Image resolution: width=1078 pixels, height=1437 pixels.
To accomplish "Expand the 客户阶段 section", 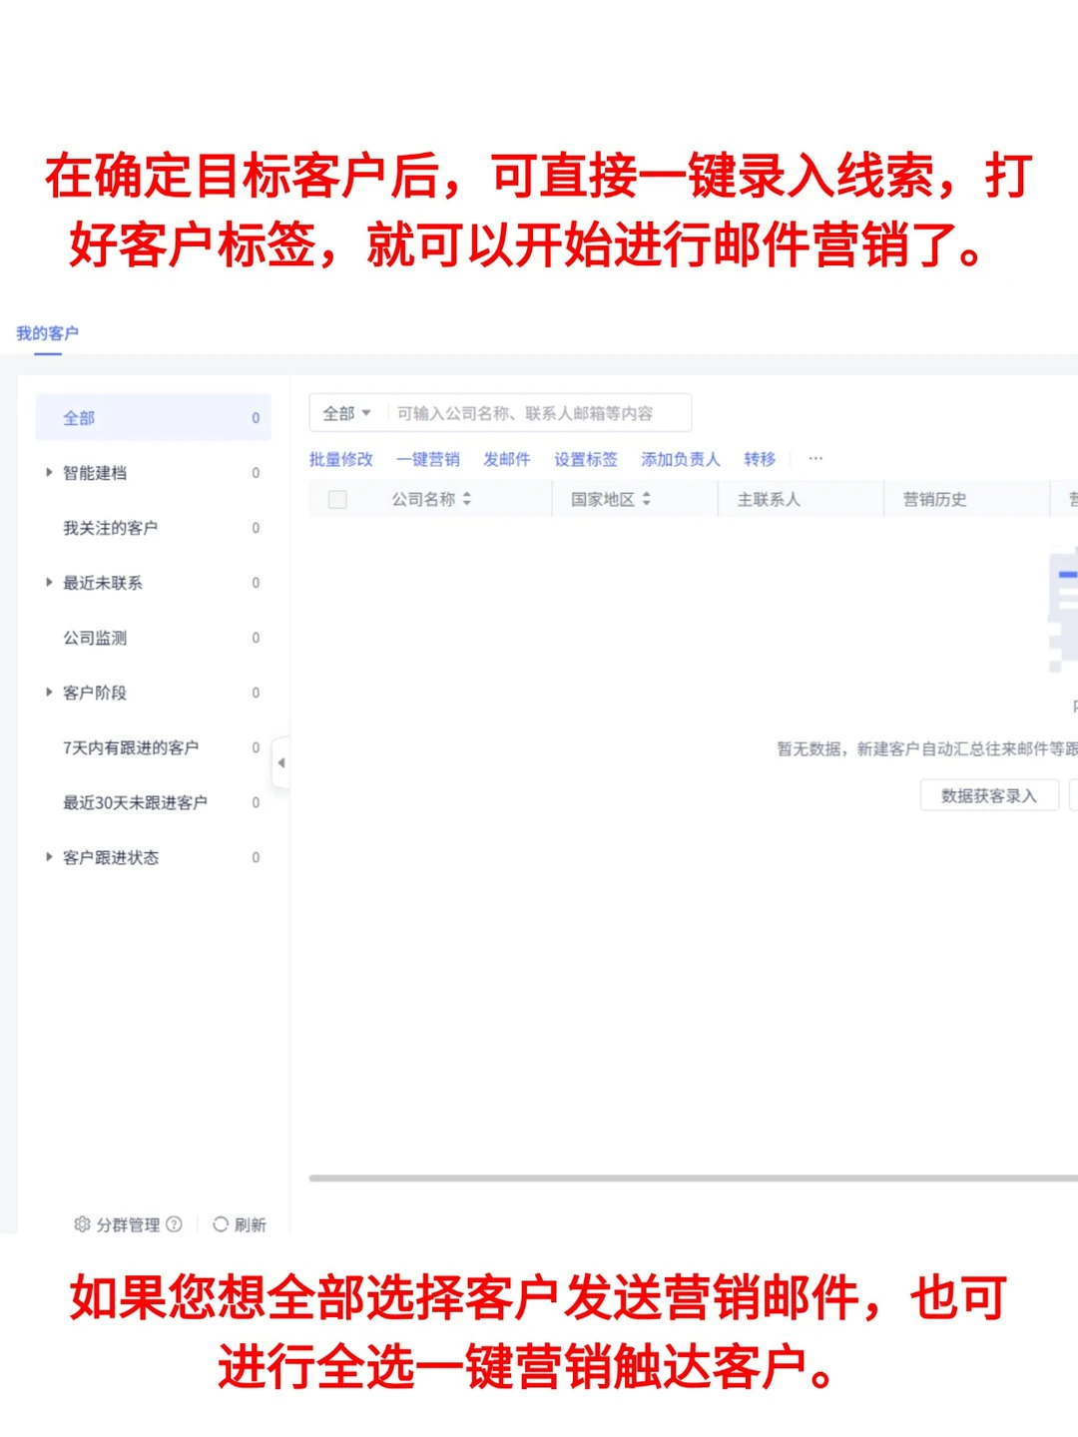I will [x=50, y=692].
